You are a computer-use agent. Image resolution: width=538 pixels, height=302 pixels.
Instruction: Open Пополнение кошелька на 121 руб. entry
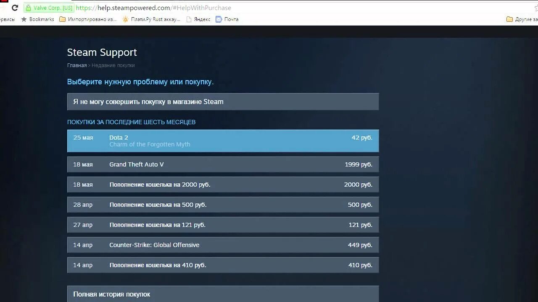(x=223, y=225)
